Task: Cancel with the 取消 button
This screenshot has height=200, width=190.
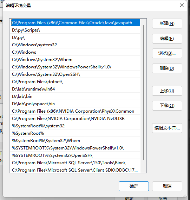Action: [x=167, y=186]
